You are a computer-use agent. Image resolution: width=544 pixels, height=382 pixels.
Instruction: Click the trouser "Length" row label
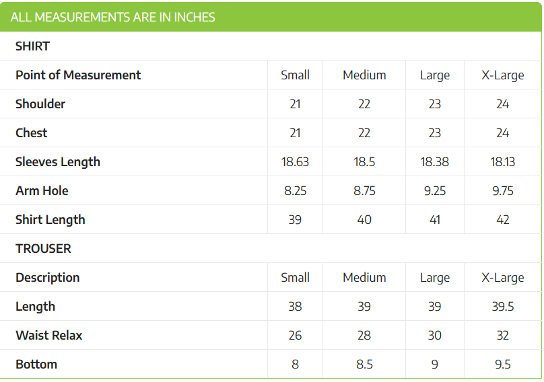point(36,307)
